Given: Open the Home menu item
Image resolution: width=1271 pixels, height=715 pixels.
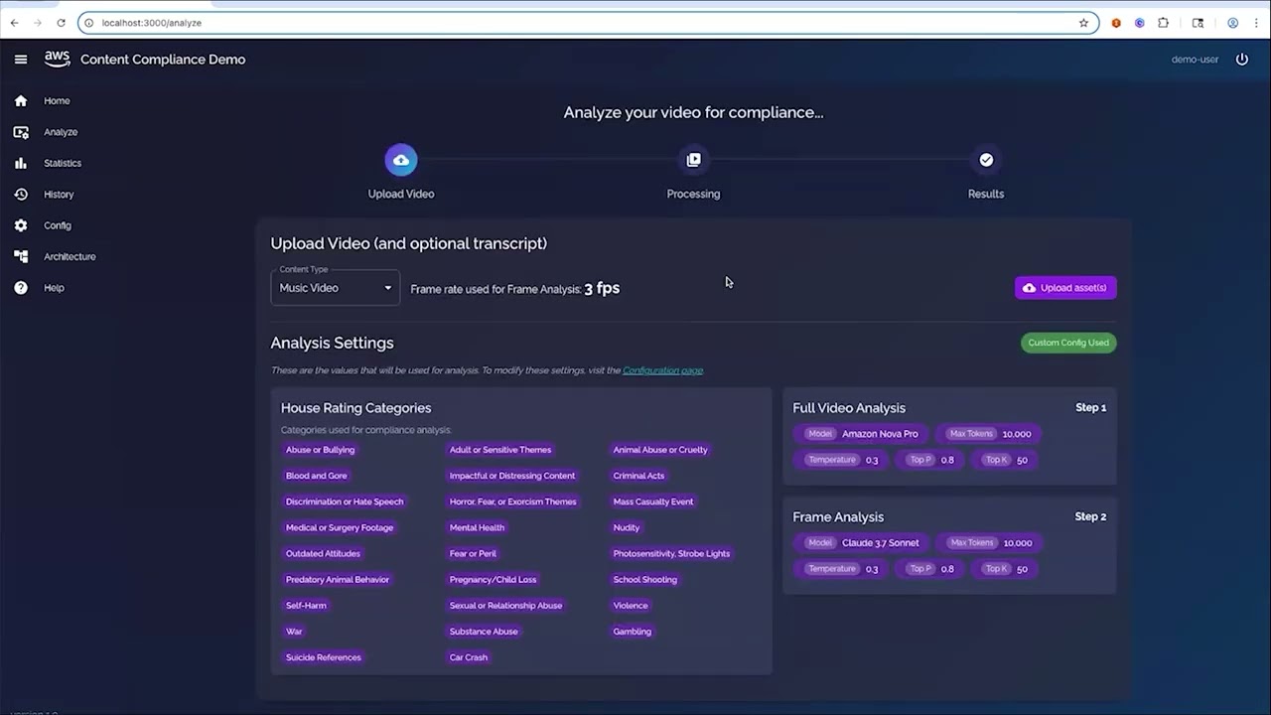Looking at the screenshot, I should pyautogui.click(x=57, y=100).
